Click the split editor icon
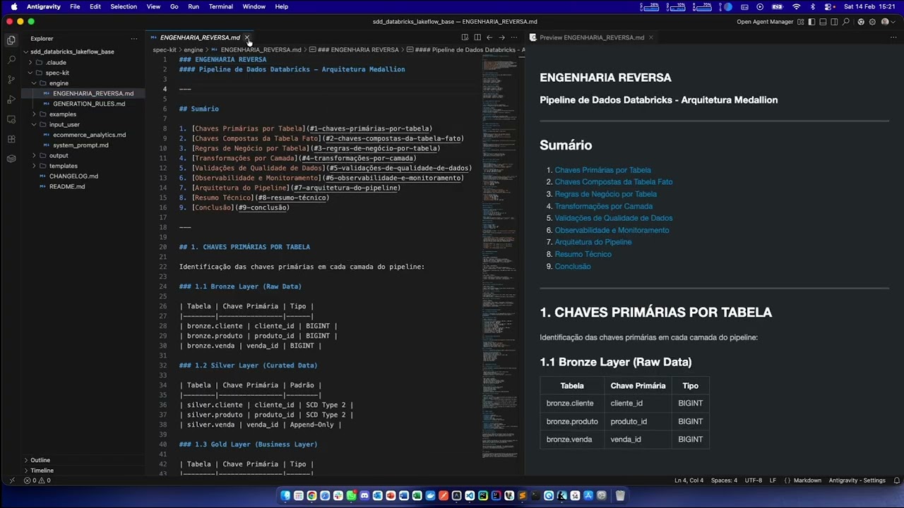This screenshot has height=508, width=904. click(477, 37)
